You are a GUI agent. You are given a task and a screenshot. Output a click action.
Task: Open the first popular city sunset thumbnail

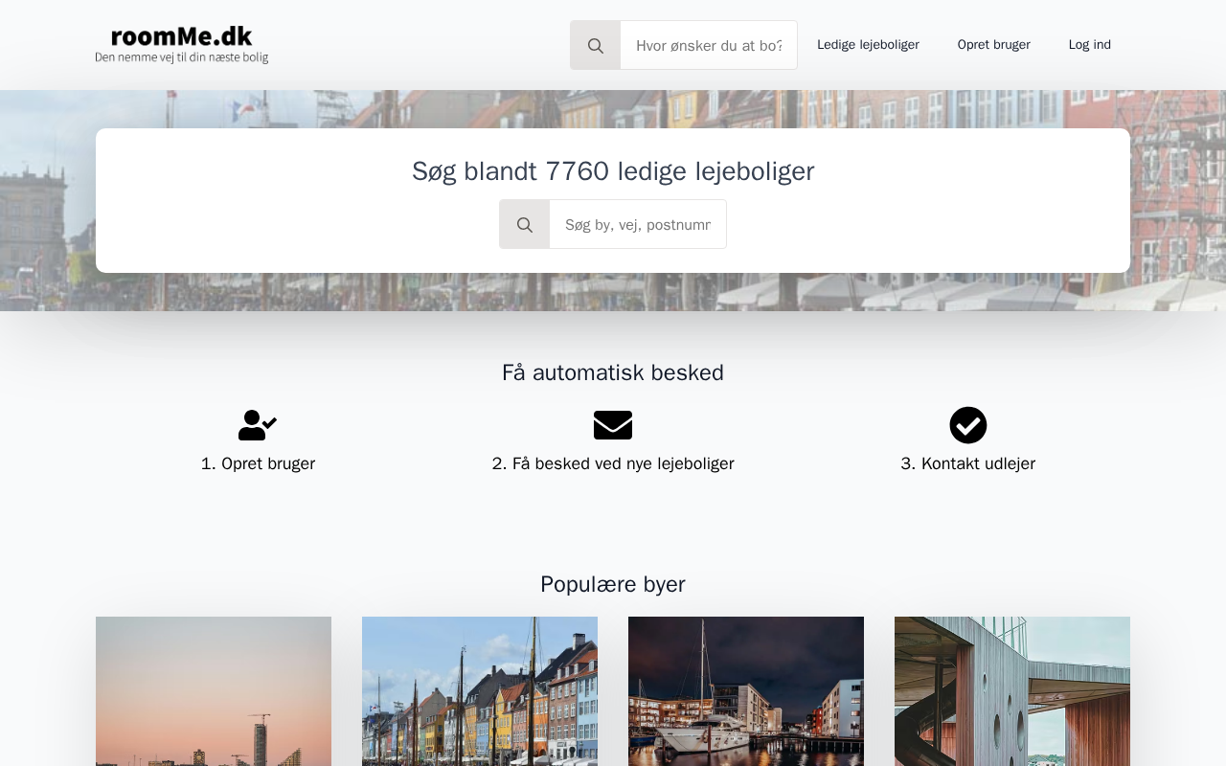click(214, 691)
